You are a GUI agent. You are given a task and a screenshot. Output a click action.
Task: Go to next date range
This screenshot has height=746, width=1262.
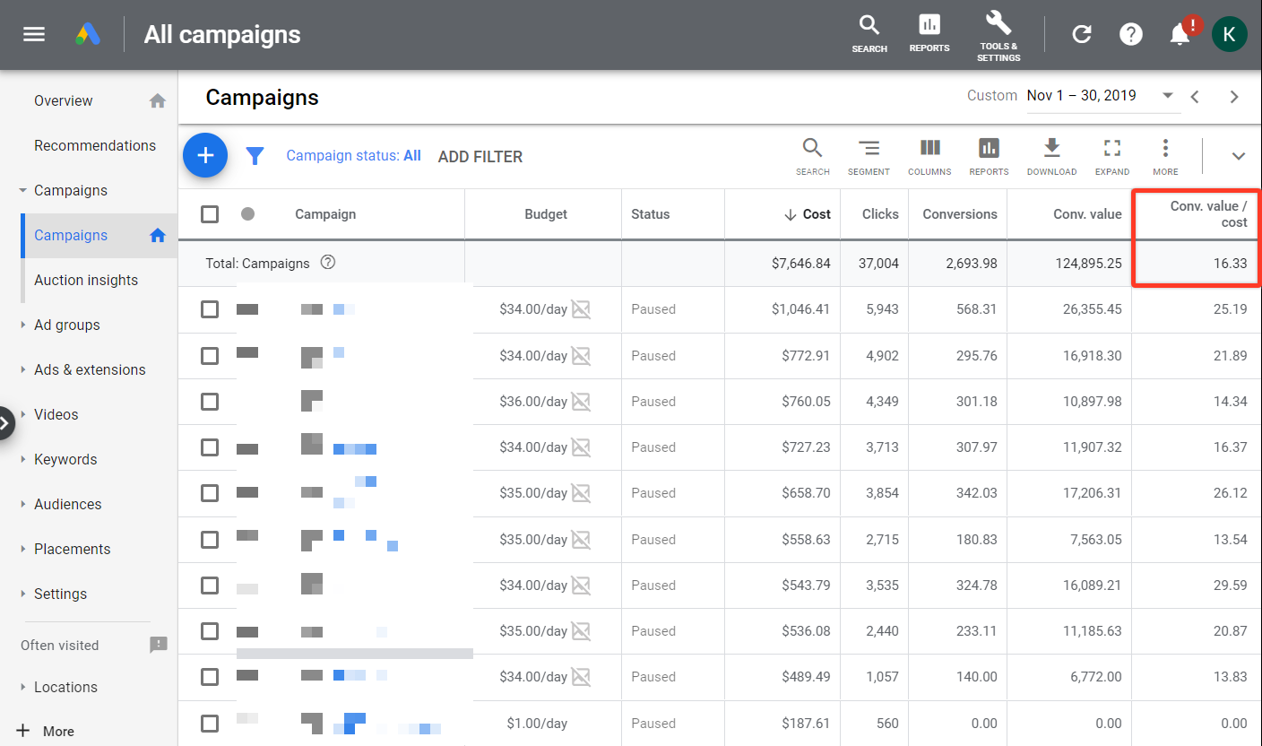tap(1234, 97)
